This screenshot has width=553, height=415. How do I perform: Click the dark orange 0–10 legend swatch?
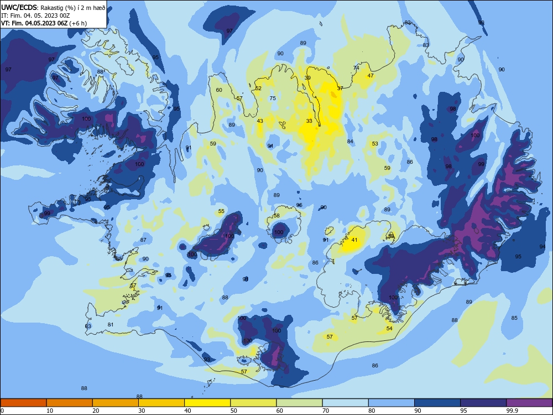pos(23,403)
